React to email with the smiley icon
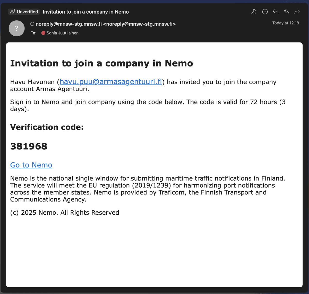This screenshot has height=294, width=309. [265, 12]
